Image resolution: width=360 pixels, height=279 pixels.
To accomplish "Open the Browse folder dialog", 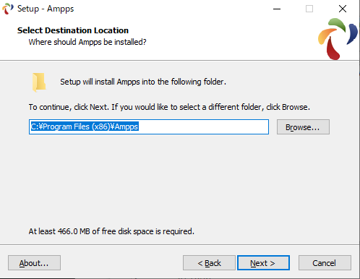I will (303, 127).
